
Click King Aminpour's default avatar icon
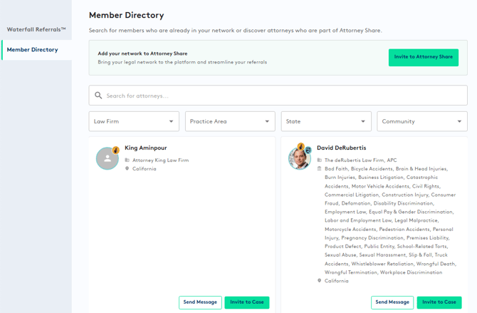[107, 159]
